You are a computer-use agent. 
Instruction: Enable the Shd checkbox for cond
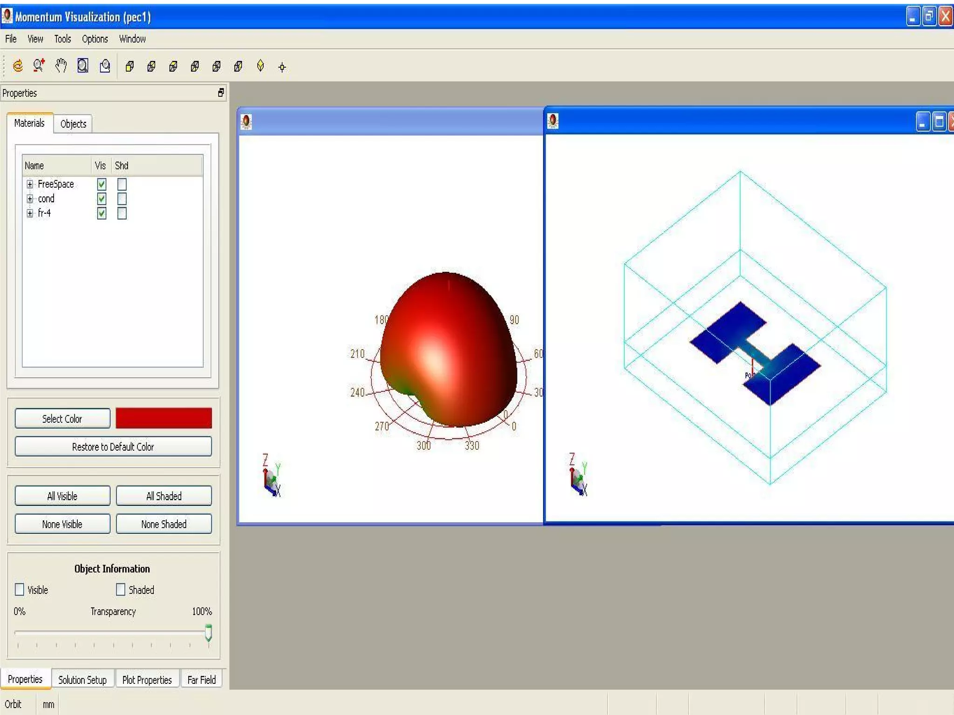coord(122,199)
